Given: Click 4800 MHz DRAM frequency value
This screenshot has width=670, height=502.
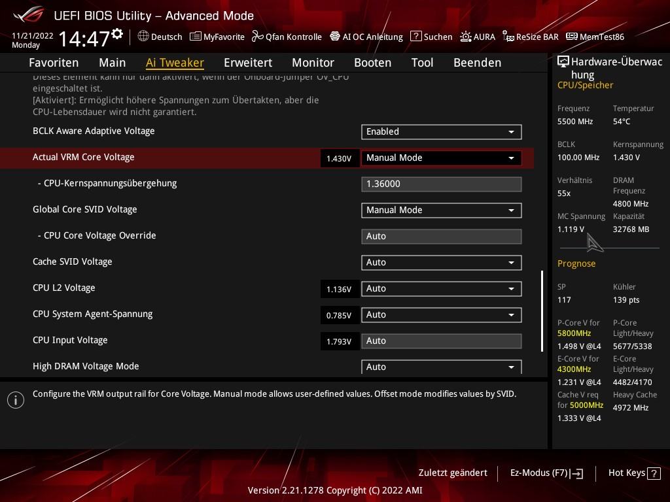Looking at the screenshot, I should 631,204.
